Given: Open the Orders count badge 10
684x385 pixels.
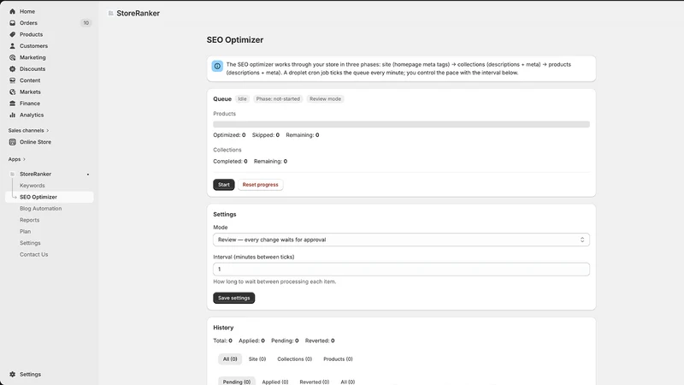Looking at the screenshot, I should click(x=86, y=23).
